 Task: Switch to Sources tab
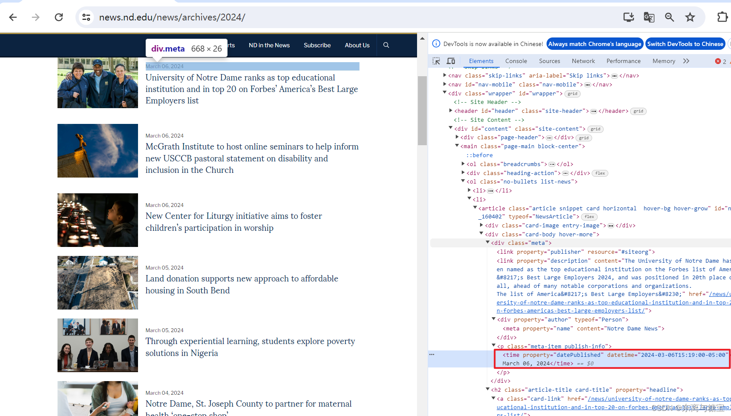(x=550, y=61)
